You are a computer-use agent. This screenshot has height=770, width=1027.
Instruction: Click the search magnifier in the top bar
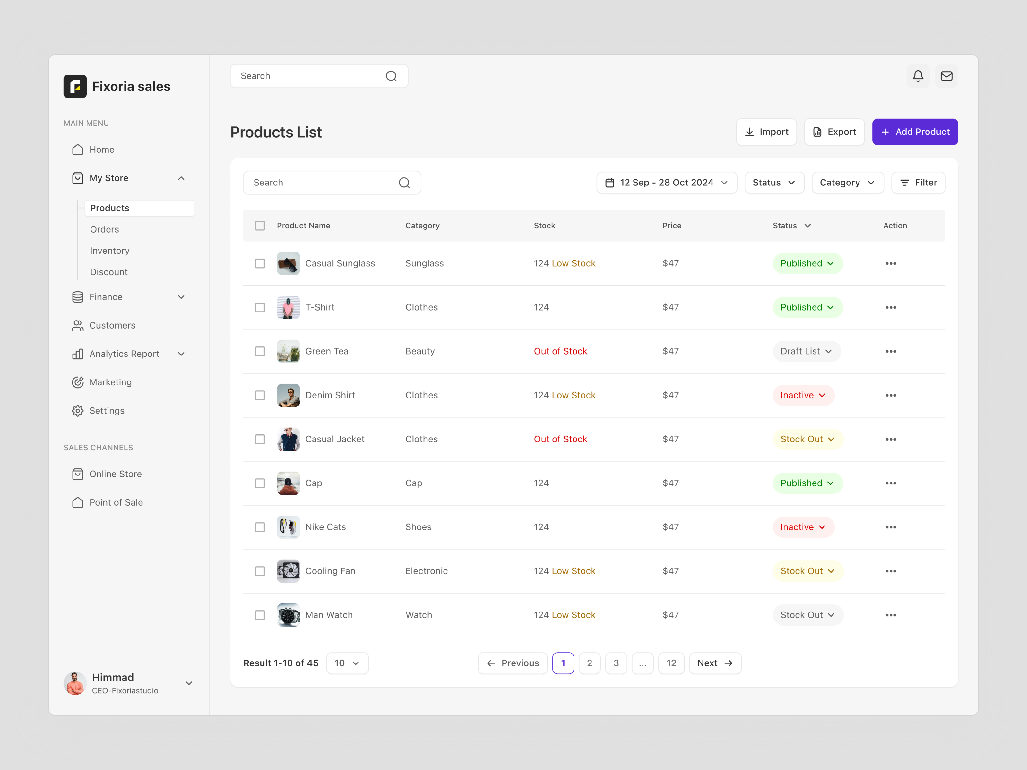click(391, 76)
